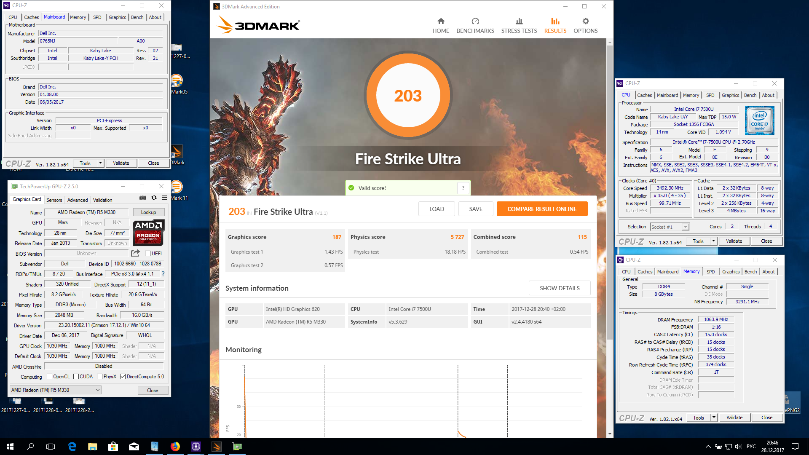Click Validate in Mainboard CPU-Z window

121,163
